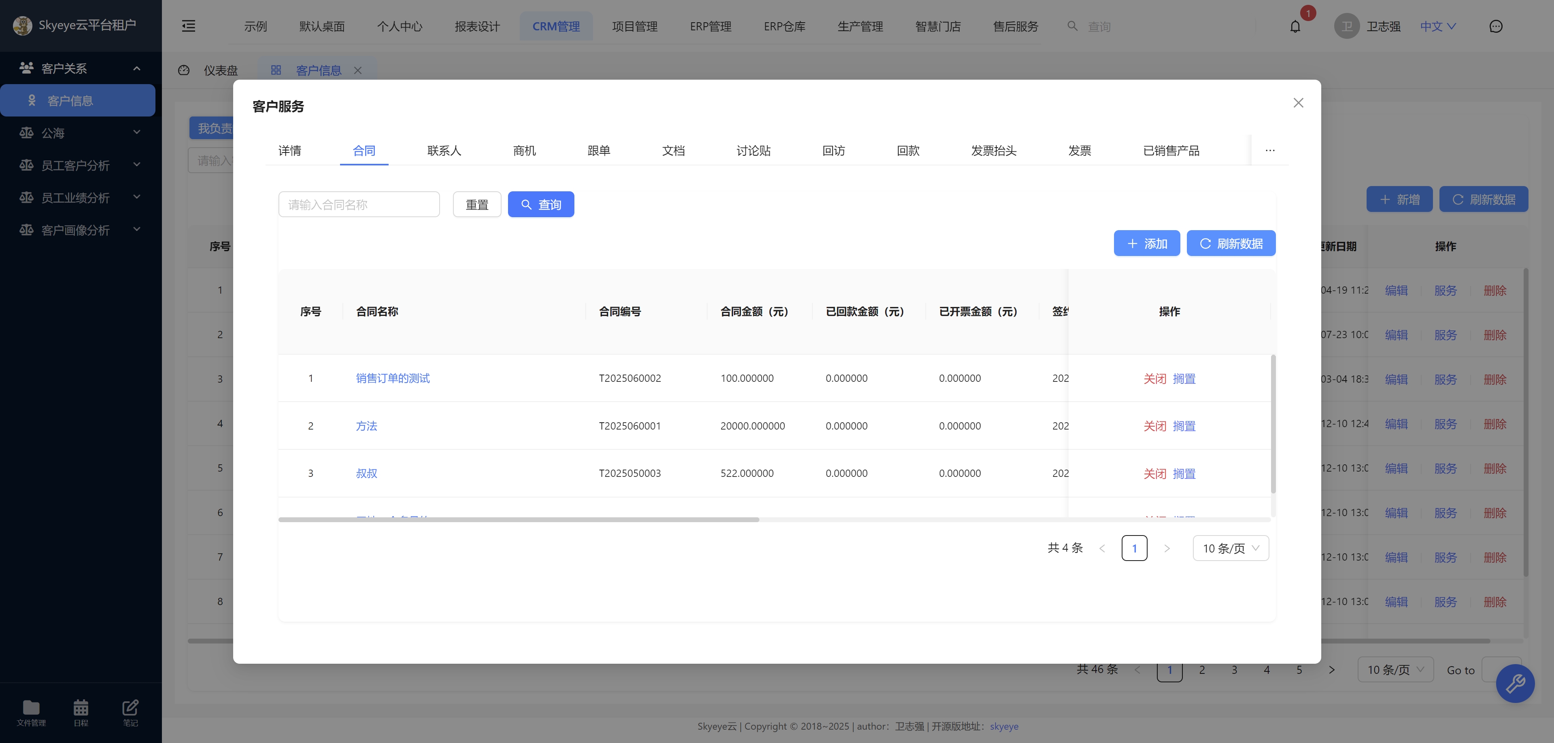This screenshot has height=743, width=1554.
Task: Click the search magnifier in the top bar
Action: [x=1072, y=26]
